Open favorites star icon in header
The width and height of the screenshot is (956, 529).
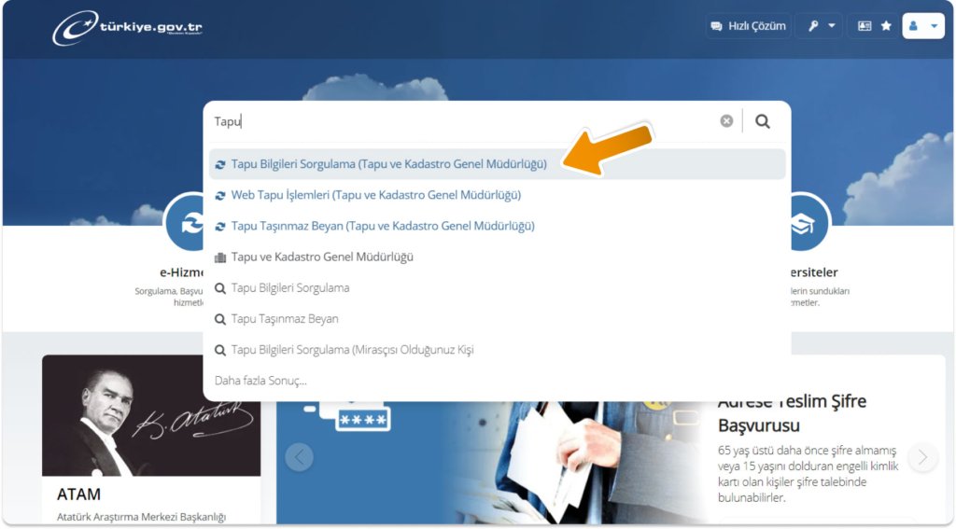coord(887,26)
